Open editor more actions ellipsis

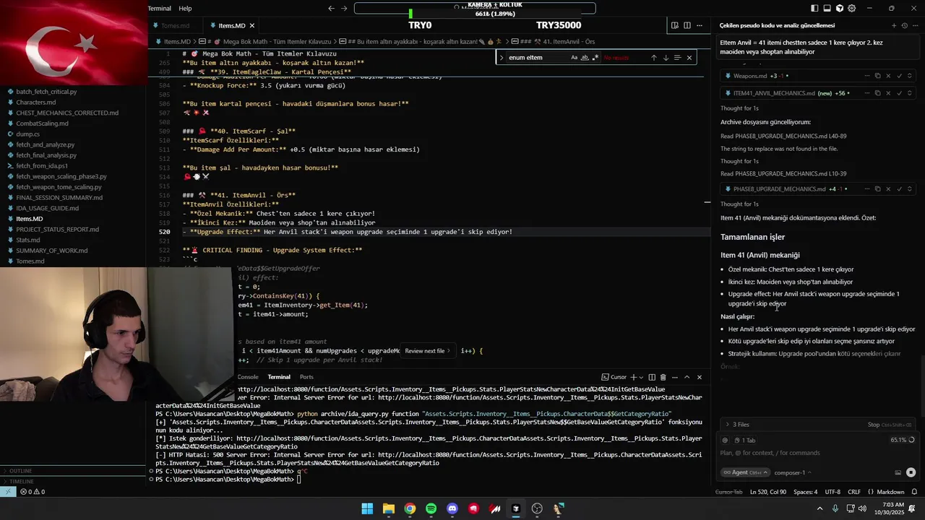click(x=700, y=25)
